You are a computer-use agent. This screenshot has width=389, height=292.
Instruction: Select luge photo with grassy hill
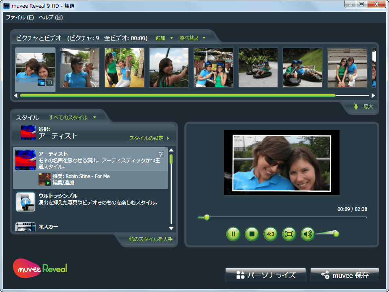tap(303, 68)
